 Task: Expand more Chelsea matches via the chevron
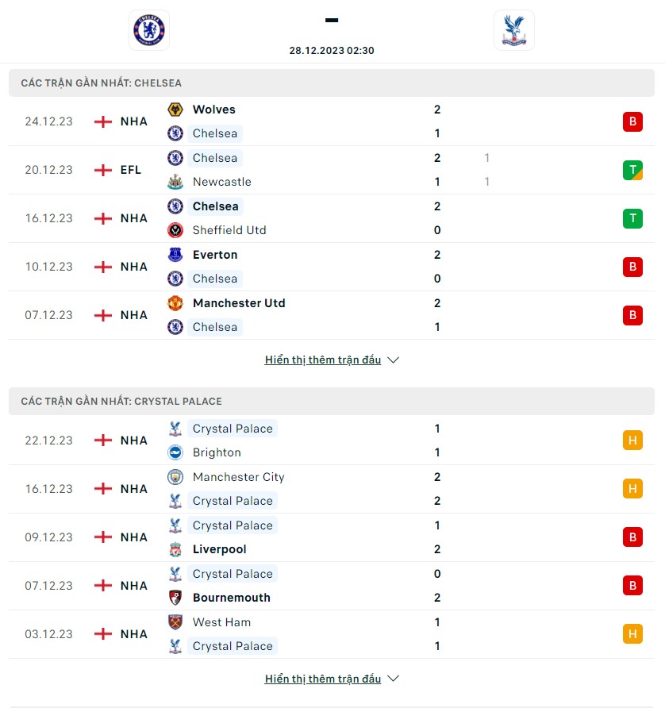[393, 359]
